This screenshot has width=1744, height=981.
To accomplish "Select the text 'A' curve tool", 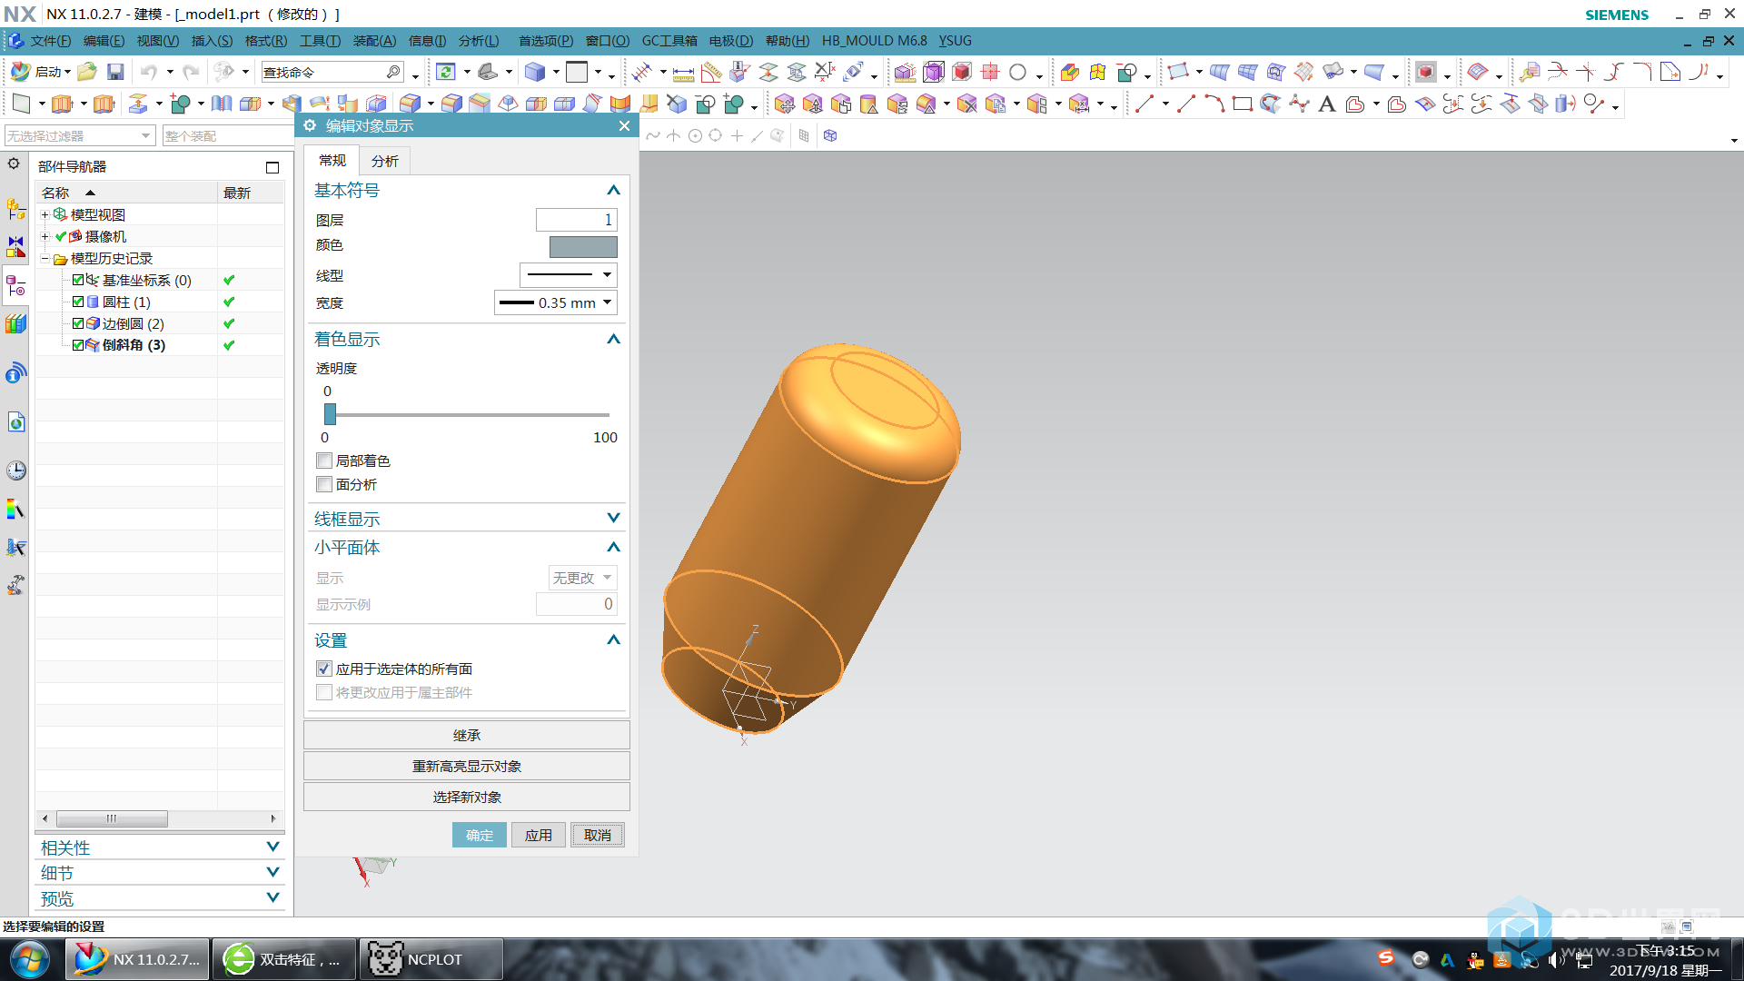I will pyautogui.click(x=1326, y=104).
